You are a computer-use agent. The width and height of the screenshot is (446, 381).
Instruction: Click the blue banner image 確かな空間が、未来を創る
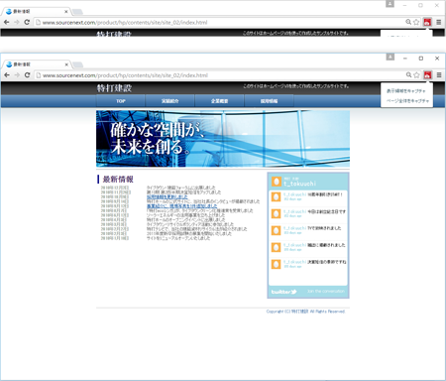pyautogui.click(x=223, y=139)
